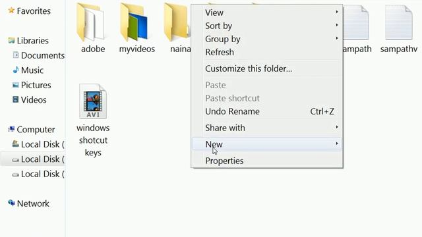Image resolution: width=422 pixels, height=237 pixels.
Task: Open Pictures library label
Action: (36, 85)
